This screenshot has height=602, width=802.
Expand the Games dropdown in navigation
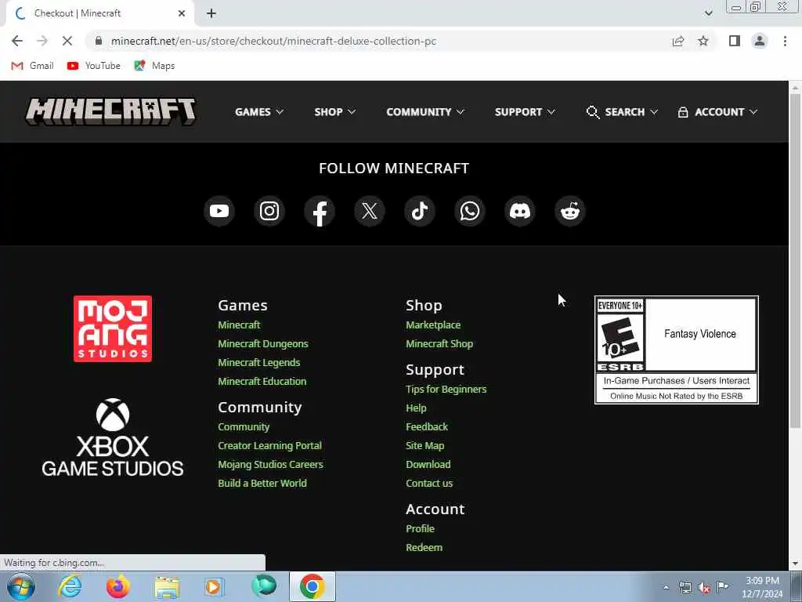[258, 111]
